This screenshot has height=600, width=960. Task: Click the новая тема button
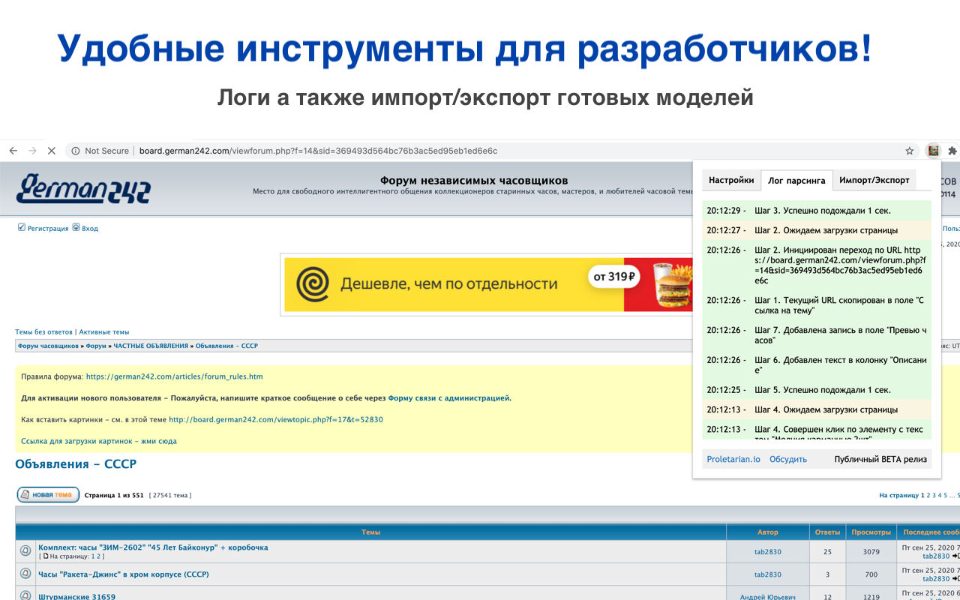(x=48, y=495)
